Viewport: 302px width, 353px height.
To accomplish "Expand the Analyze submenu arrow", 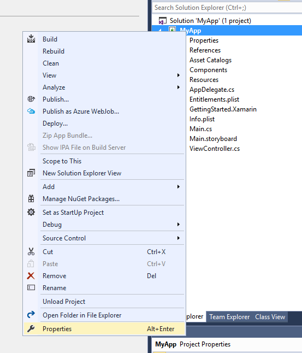I will tap(179, 87).
